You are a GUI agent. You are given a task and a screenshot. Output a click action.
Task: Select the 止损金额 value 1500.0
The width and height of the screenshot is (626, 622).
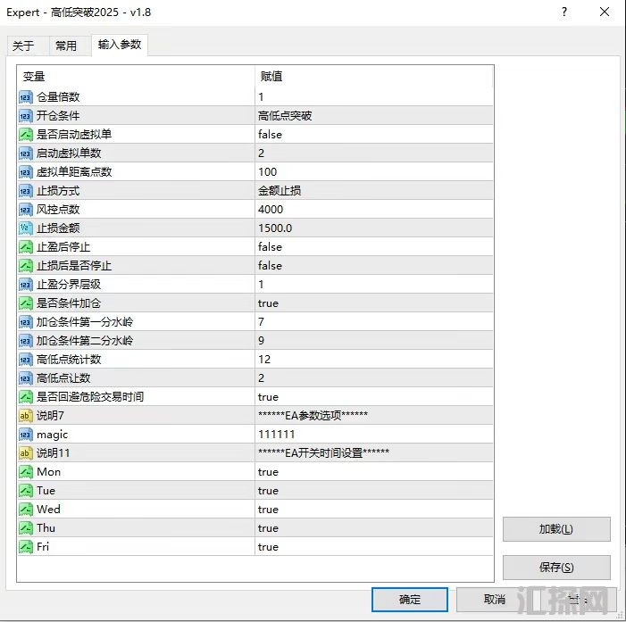coord(374,228)
